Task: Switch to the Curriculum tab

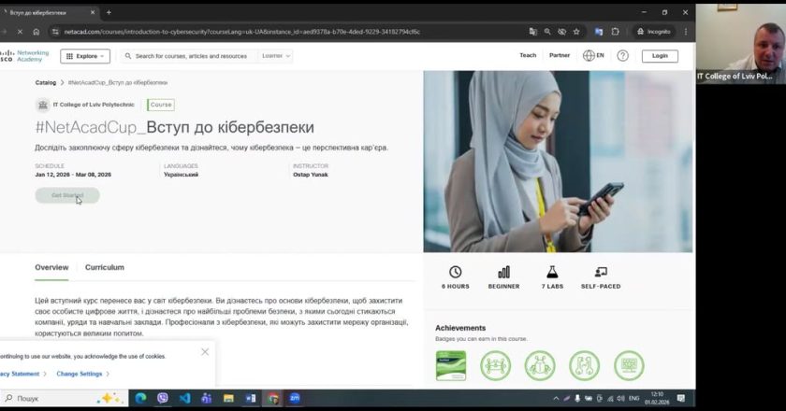Action: [x=104, y=267]
